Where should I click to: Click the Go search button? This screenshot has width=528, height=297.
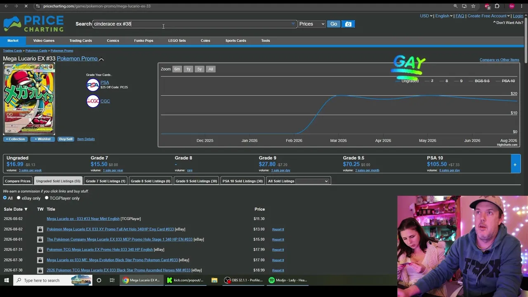click(x=334, y=24)
